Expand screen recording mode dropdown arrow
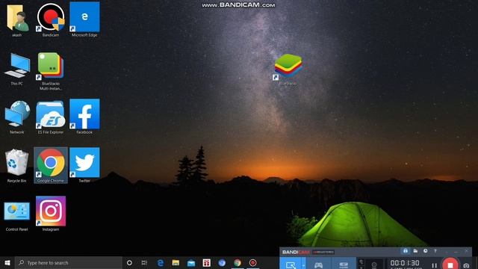The image size is (478, 269). pyautogui.click(x=304, y=265)
